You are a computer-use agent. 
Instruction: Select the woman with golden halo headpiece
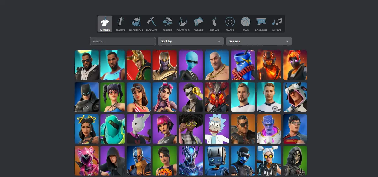click(x=87, y=129)
